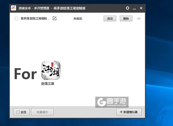Click the 新建模拟器 new emulator button
173x126 pixels.
[129, 112]
